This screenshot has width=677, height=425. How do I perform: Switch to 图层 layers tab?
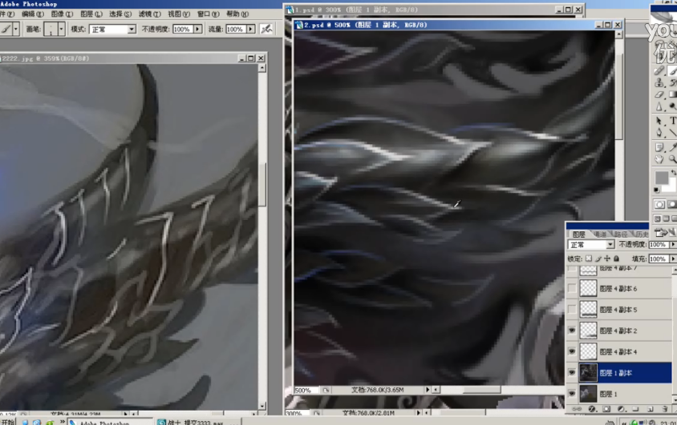pyautogui.click(x=578, y=234)
